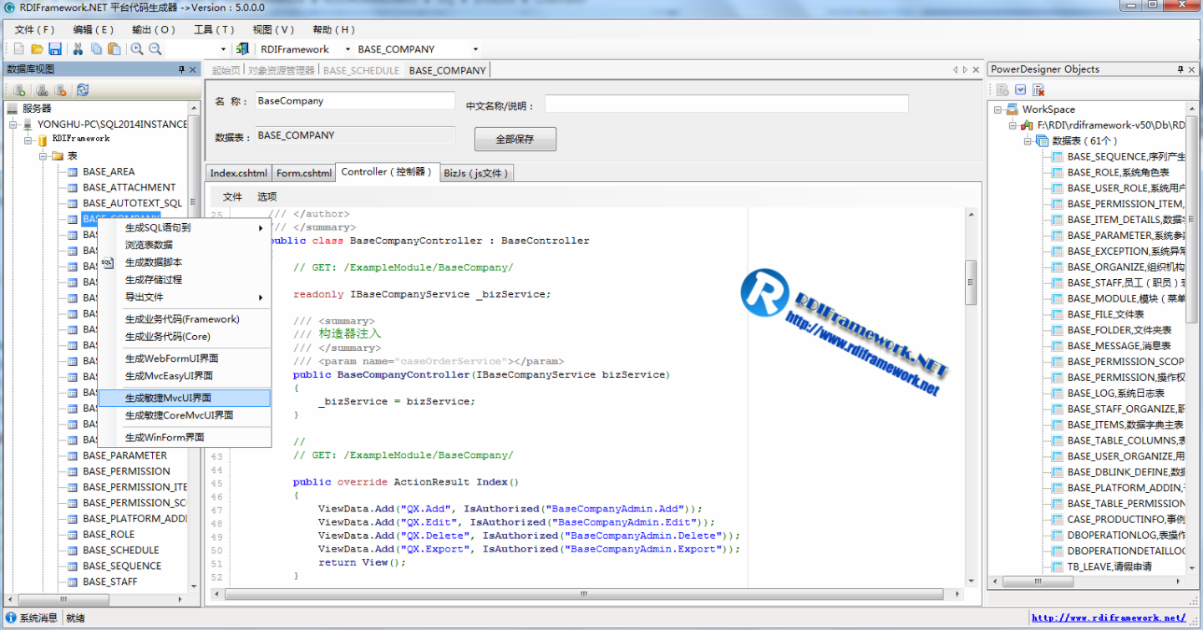Click the tab scroll left arrow

click(955, 70)
